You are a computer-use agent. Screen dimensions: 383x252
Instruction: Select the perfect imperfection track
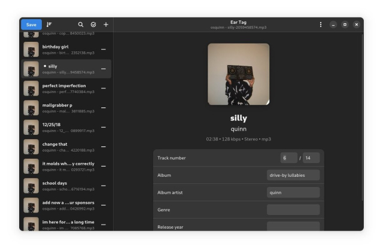(66, 88)
